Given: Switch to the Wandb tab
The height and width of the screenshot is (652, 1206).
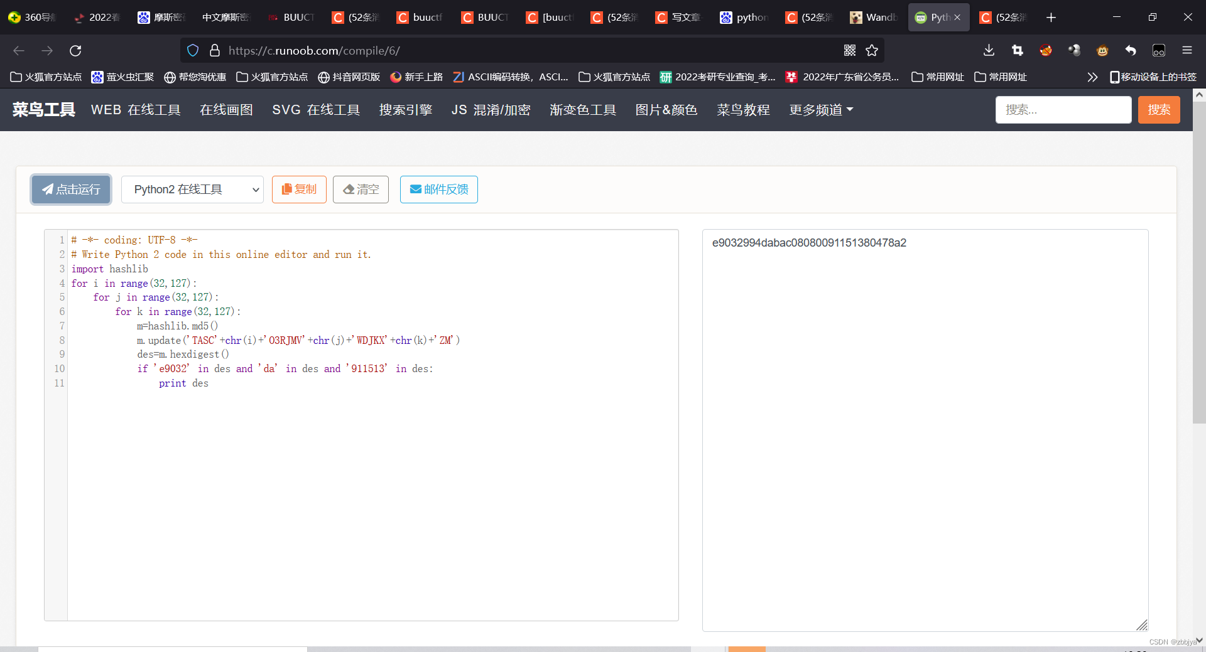Looking at the screenshot, I should click(874, 18).
